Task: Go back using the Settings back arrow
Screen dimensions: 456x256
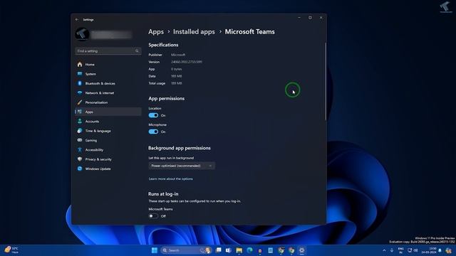Action: tap(77, 20)
